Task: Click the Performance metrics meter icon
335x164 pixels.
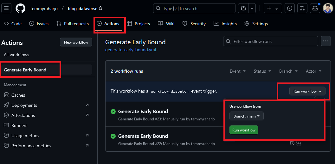Action: 6,146
